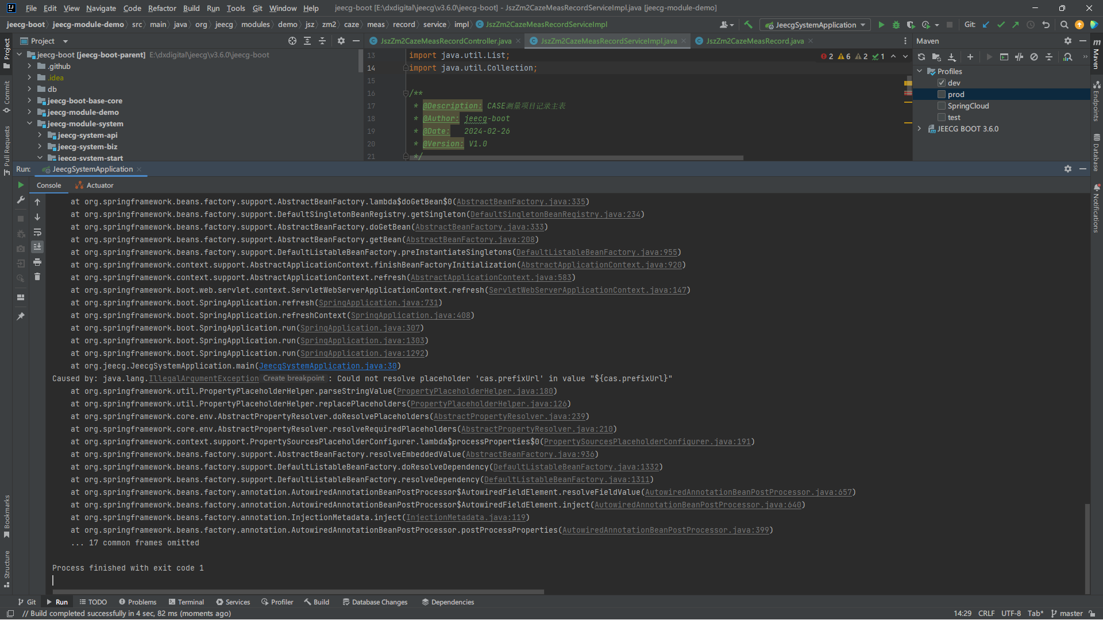The height and width of the screenshot is (620, 1103).
Task: Click Git commit checkmark icon
Action: [x=1001, y=25]
